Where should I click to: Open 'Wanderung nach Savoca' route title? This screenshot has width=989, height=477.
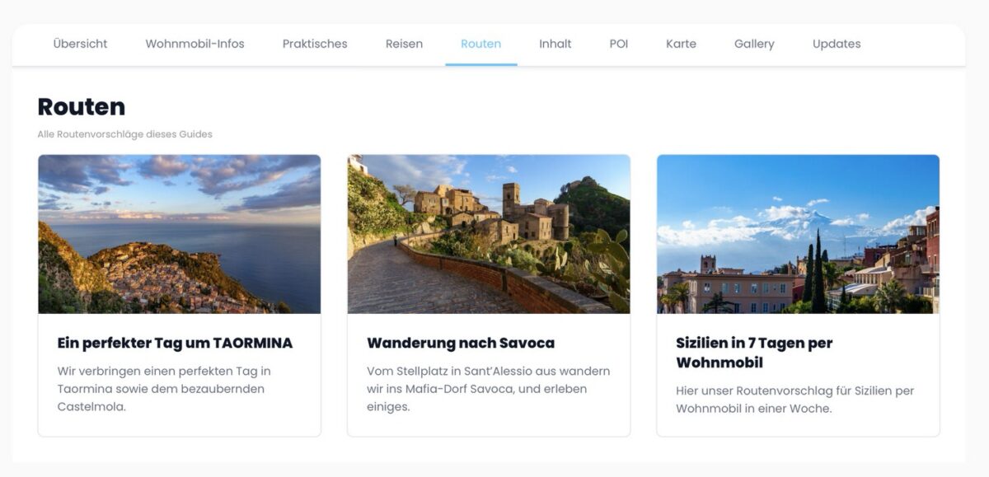(x=461, y=343)
